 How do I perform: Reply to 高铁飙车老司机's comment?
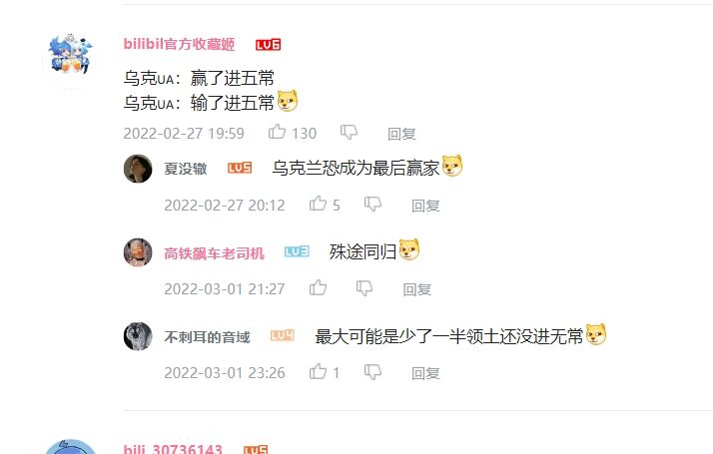tap(417, 289)
